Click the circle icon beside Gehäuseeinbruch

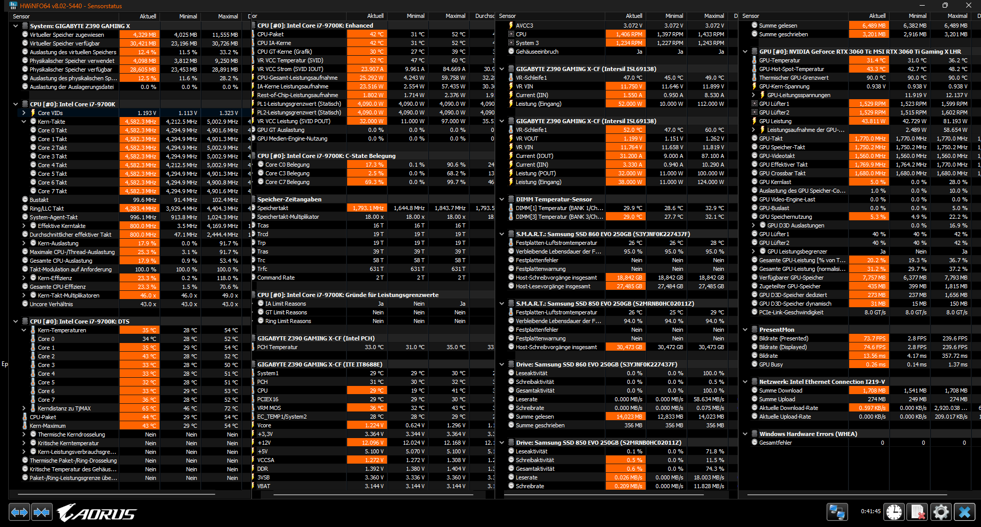point(511,52)
